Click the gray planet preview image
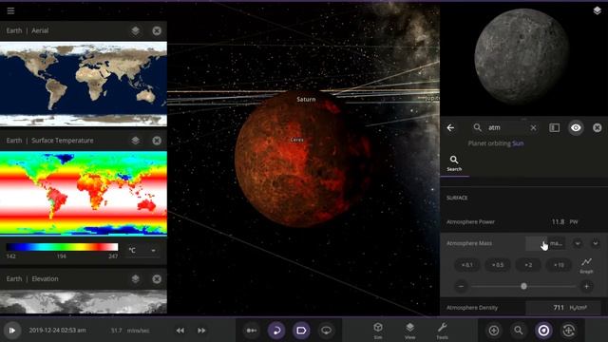 [522, 57]
